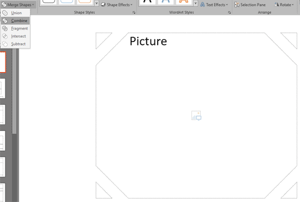Select the Picture title text
Viewport: 300px width, 202px height.
pyautogui.click(x=148, y=41)
